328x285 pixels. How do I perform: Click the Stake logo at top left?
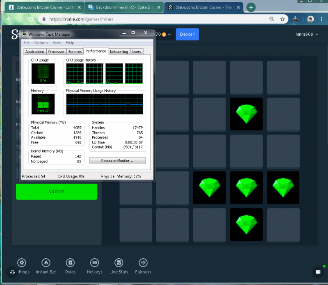[x=15, y=34]
